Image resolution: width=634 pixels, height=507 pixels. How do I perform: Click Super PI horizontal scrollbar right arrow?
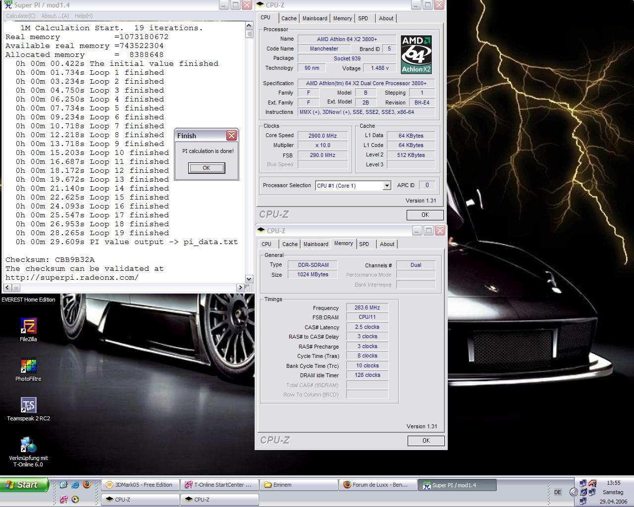[x=241, y=287]
